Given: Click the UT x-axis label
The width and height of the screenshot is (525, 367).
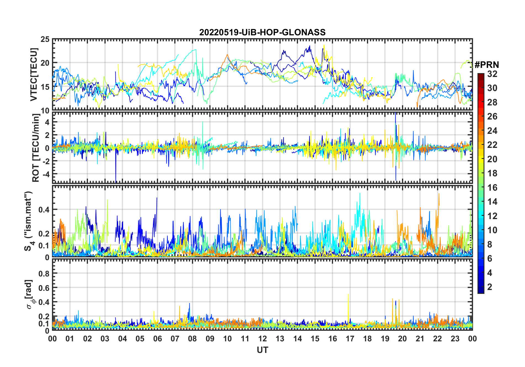Looking at the screenshot, I should click(262, 350).
